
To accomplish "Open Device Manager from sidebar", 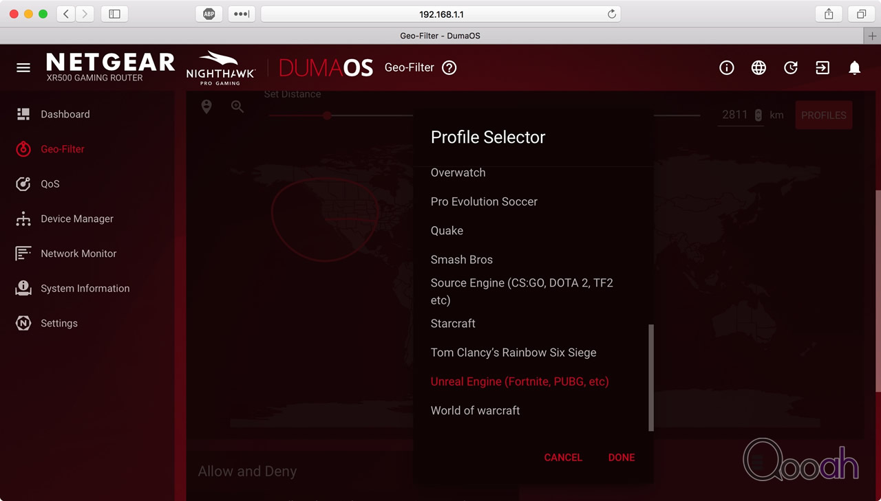I will (77, 219).
